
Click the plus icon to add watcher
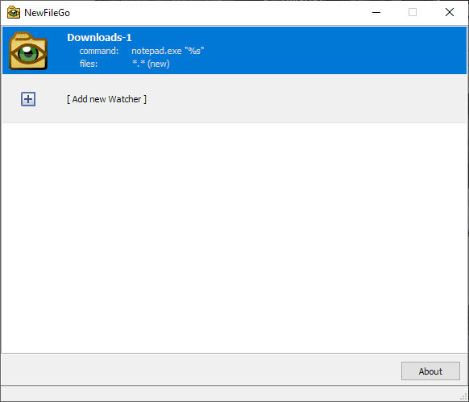[x=28, y=99]
